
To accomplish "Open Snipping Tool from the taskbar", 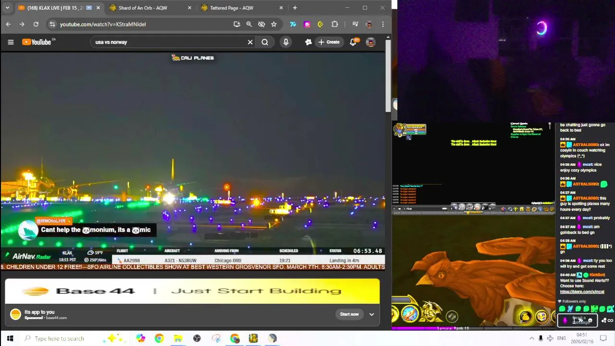I will (x=216, y=338).
